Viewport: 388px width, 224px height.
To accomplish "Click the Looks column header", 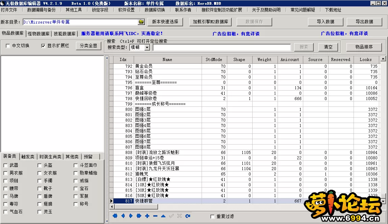I will 366,60.
